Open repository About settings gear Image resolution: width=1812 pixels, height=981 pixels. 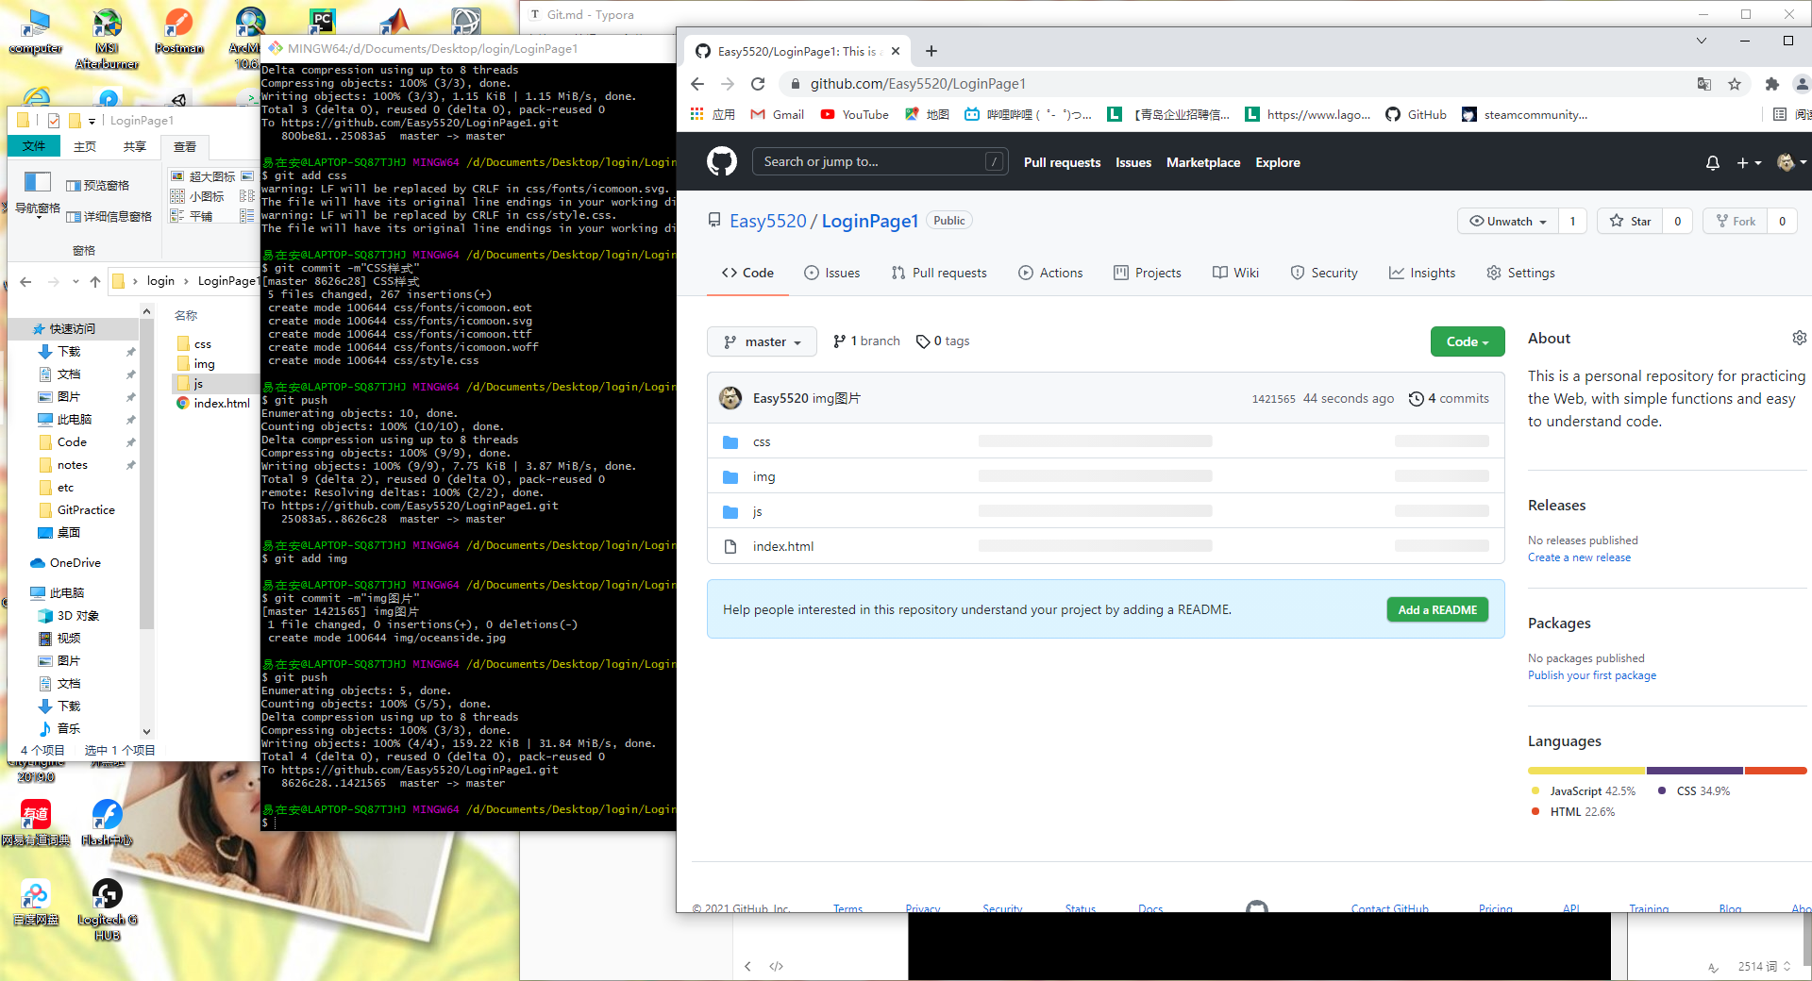[x=1799, y=338]
